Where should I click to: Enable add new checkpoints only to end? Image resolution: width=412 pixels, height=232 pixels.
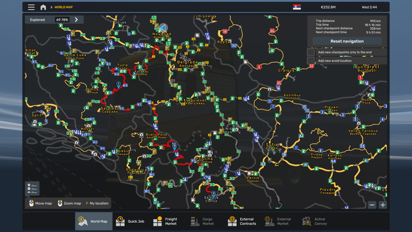click(311, 52)
